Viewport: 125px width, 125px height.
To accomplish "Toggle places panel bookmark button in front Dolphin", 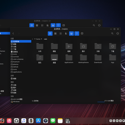I will click(77, 33).
